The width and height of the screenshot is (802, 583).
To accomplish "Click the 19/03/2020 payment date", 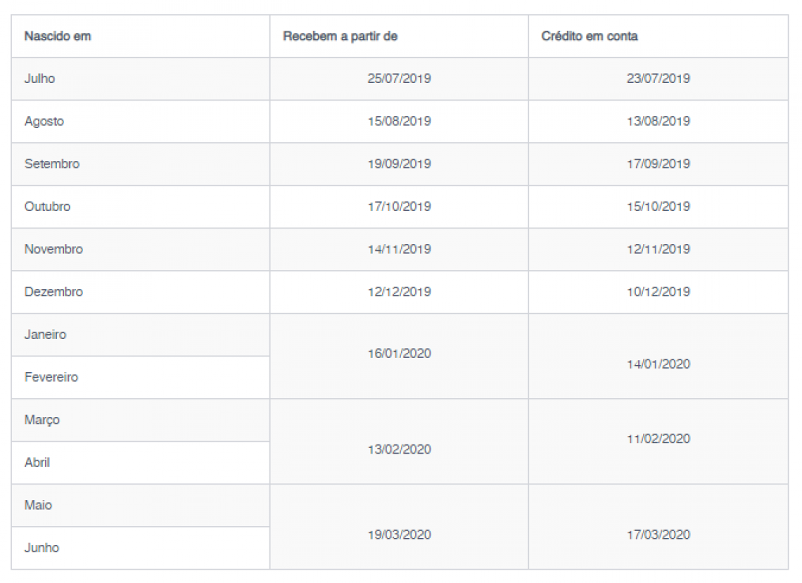I will [399, 535].
